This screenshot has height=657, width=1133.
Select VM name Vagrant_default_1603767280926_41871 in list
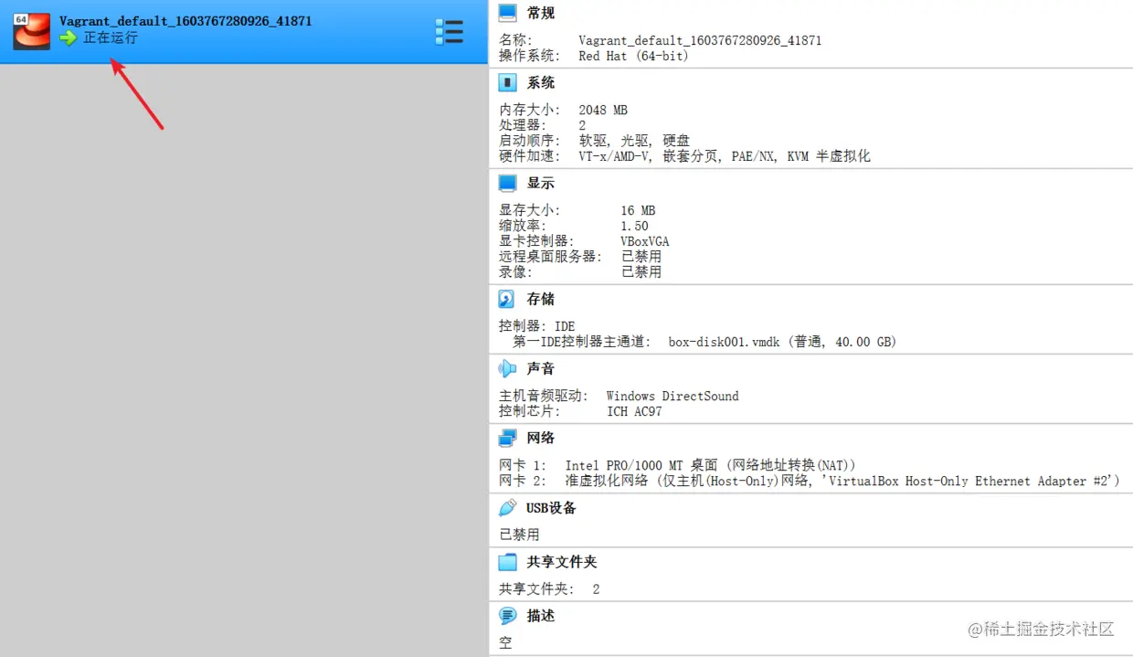pyautogui.click(x=185, y=21)
